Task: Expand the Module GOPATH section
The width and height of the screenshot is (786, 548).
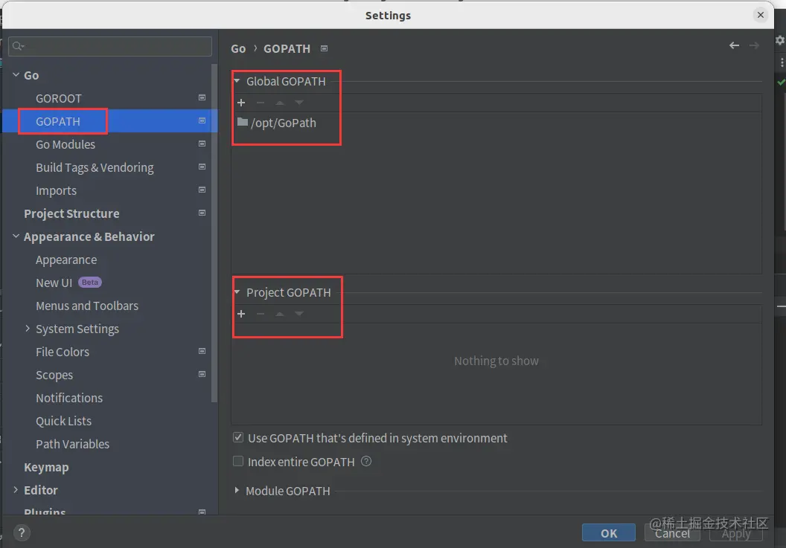Action: point(237,491)
